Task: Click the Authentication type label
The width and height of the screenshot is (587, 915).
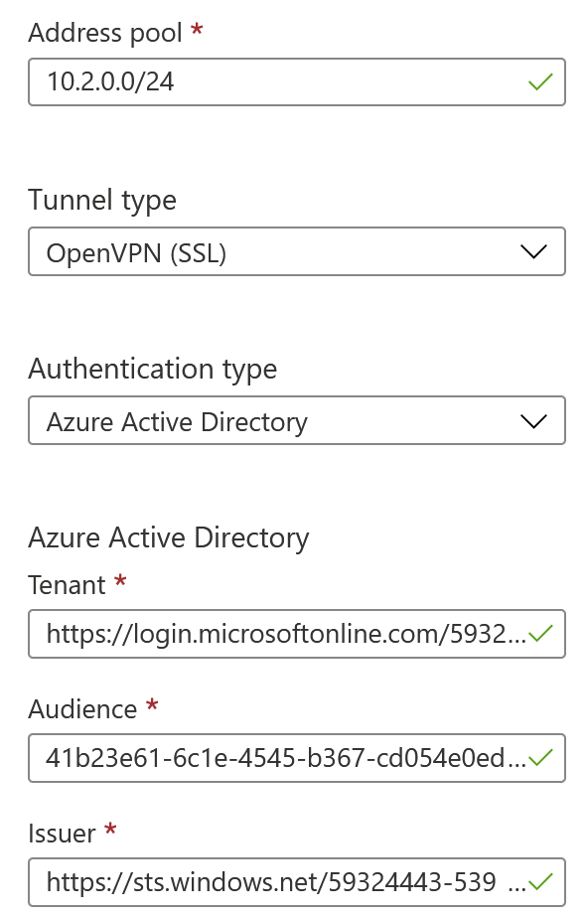Action: pos(152,370)
